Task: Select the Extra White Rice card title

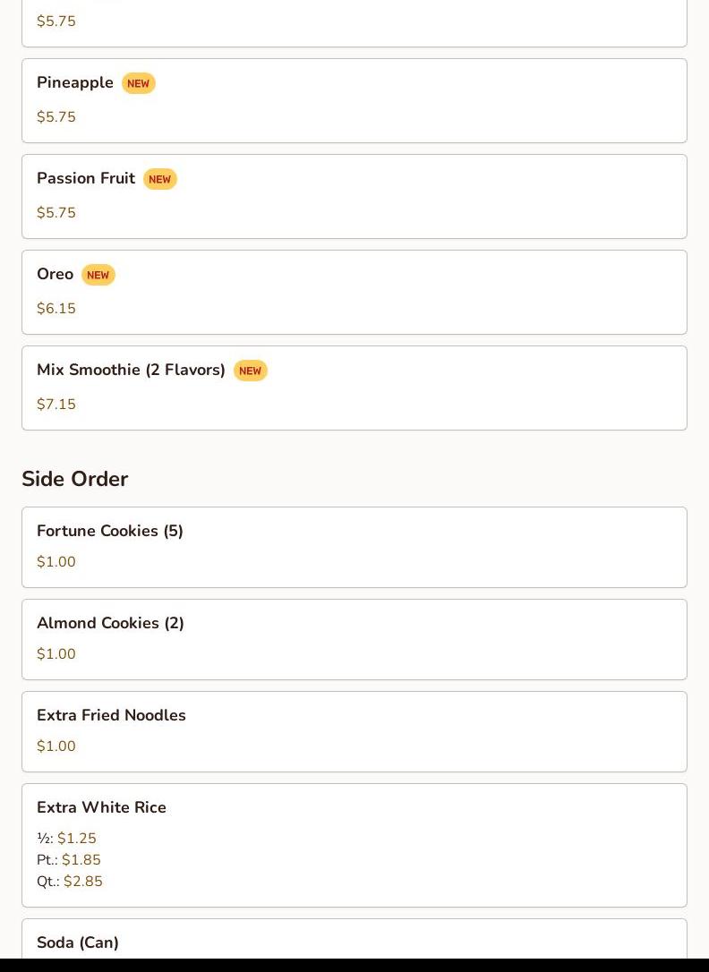Action: 101,808
